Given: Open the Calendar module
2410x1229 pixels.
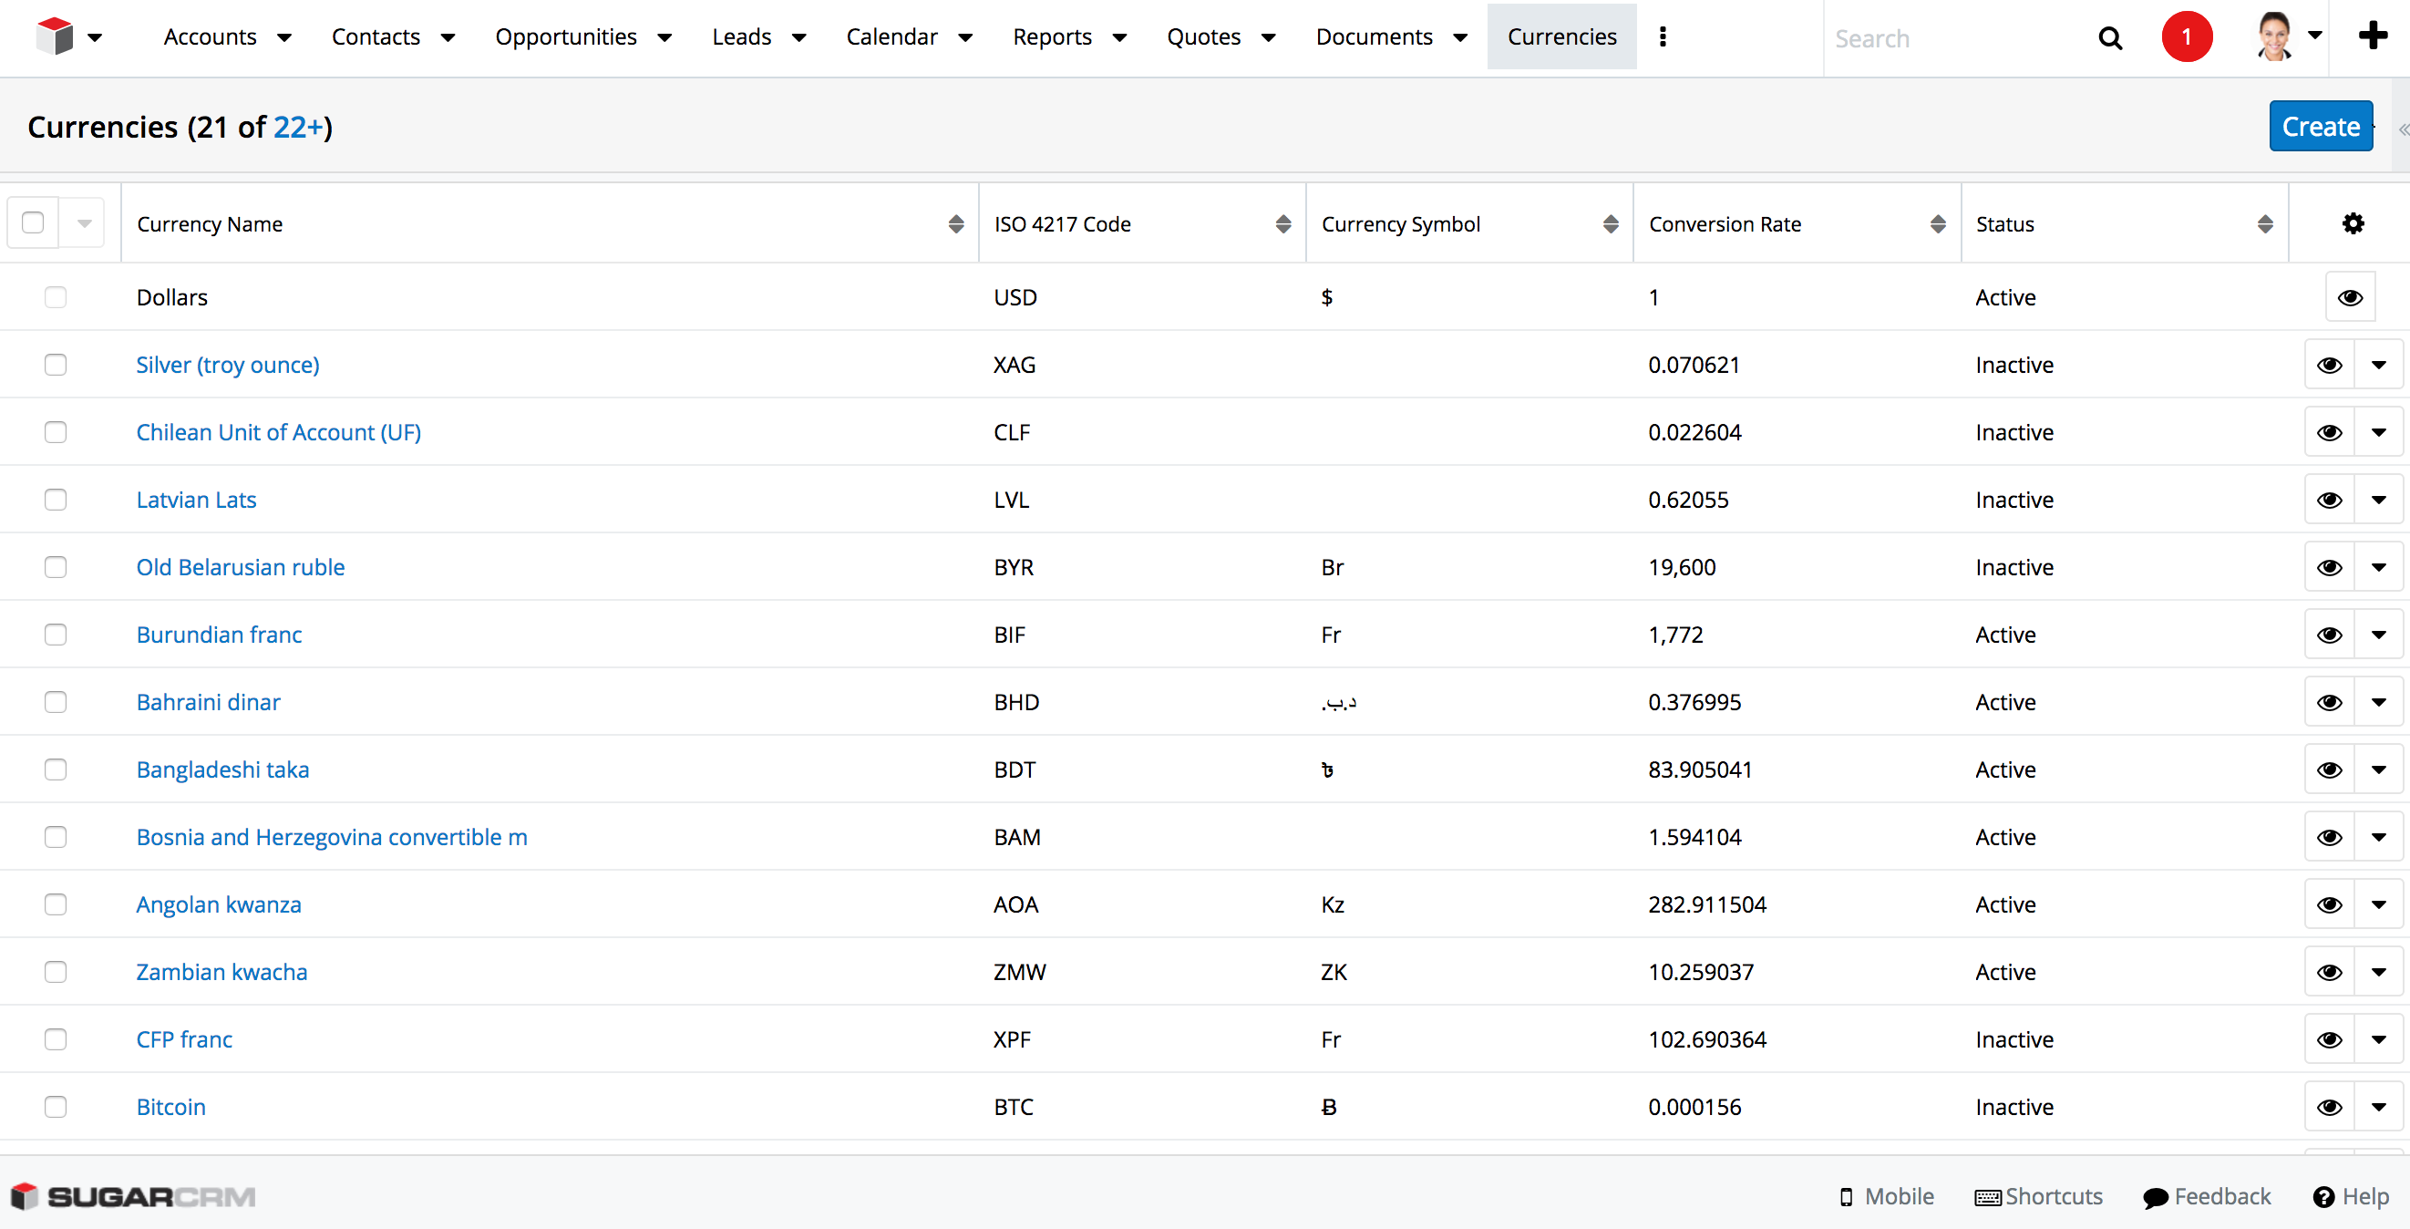Looking at the screenshot, I should pos(891,36).
